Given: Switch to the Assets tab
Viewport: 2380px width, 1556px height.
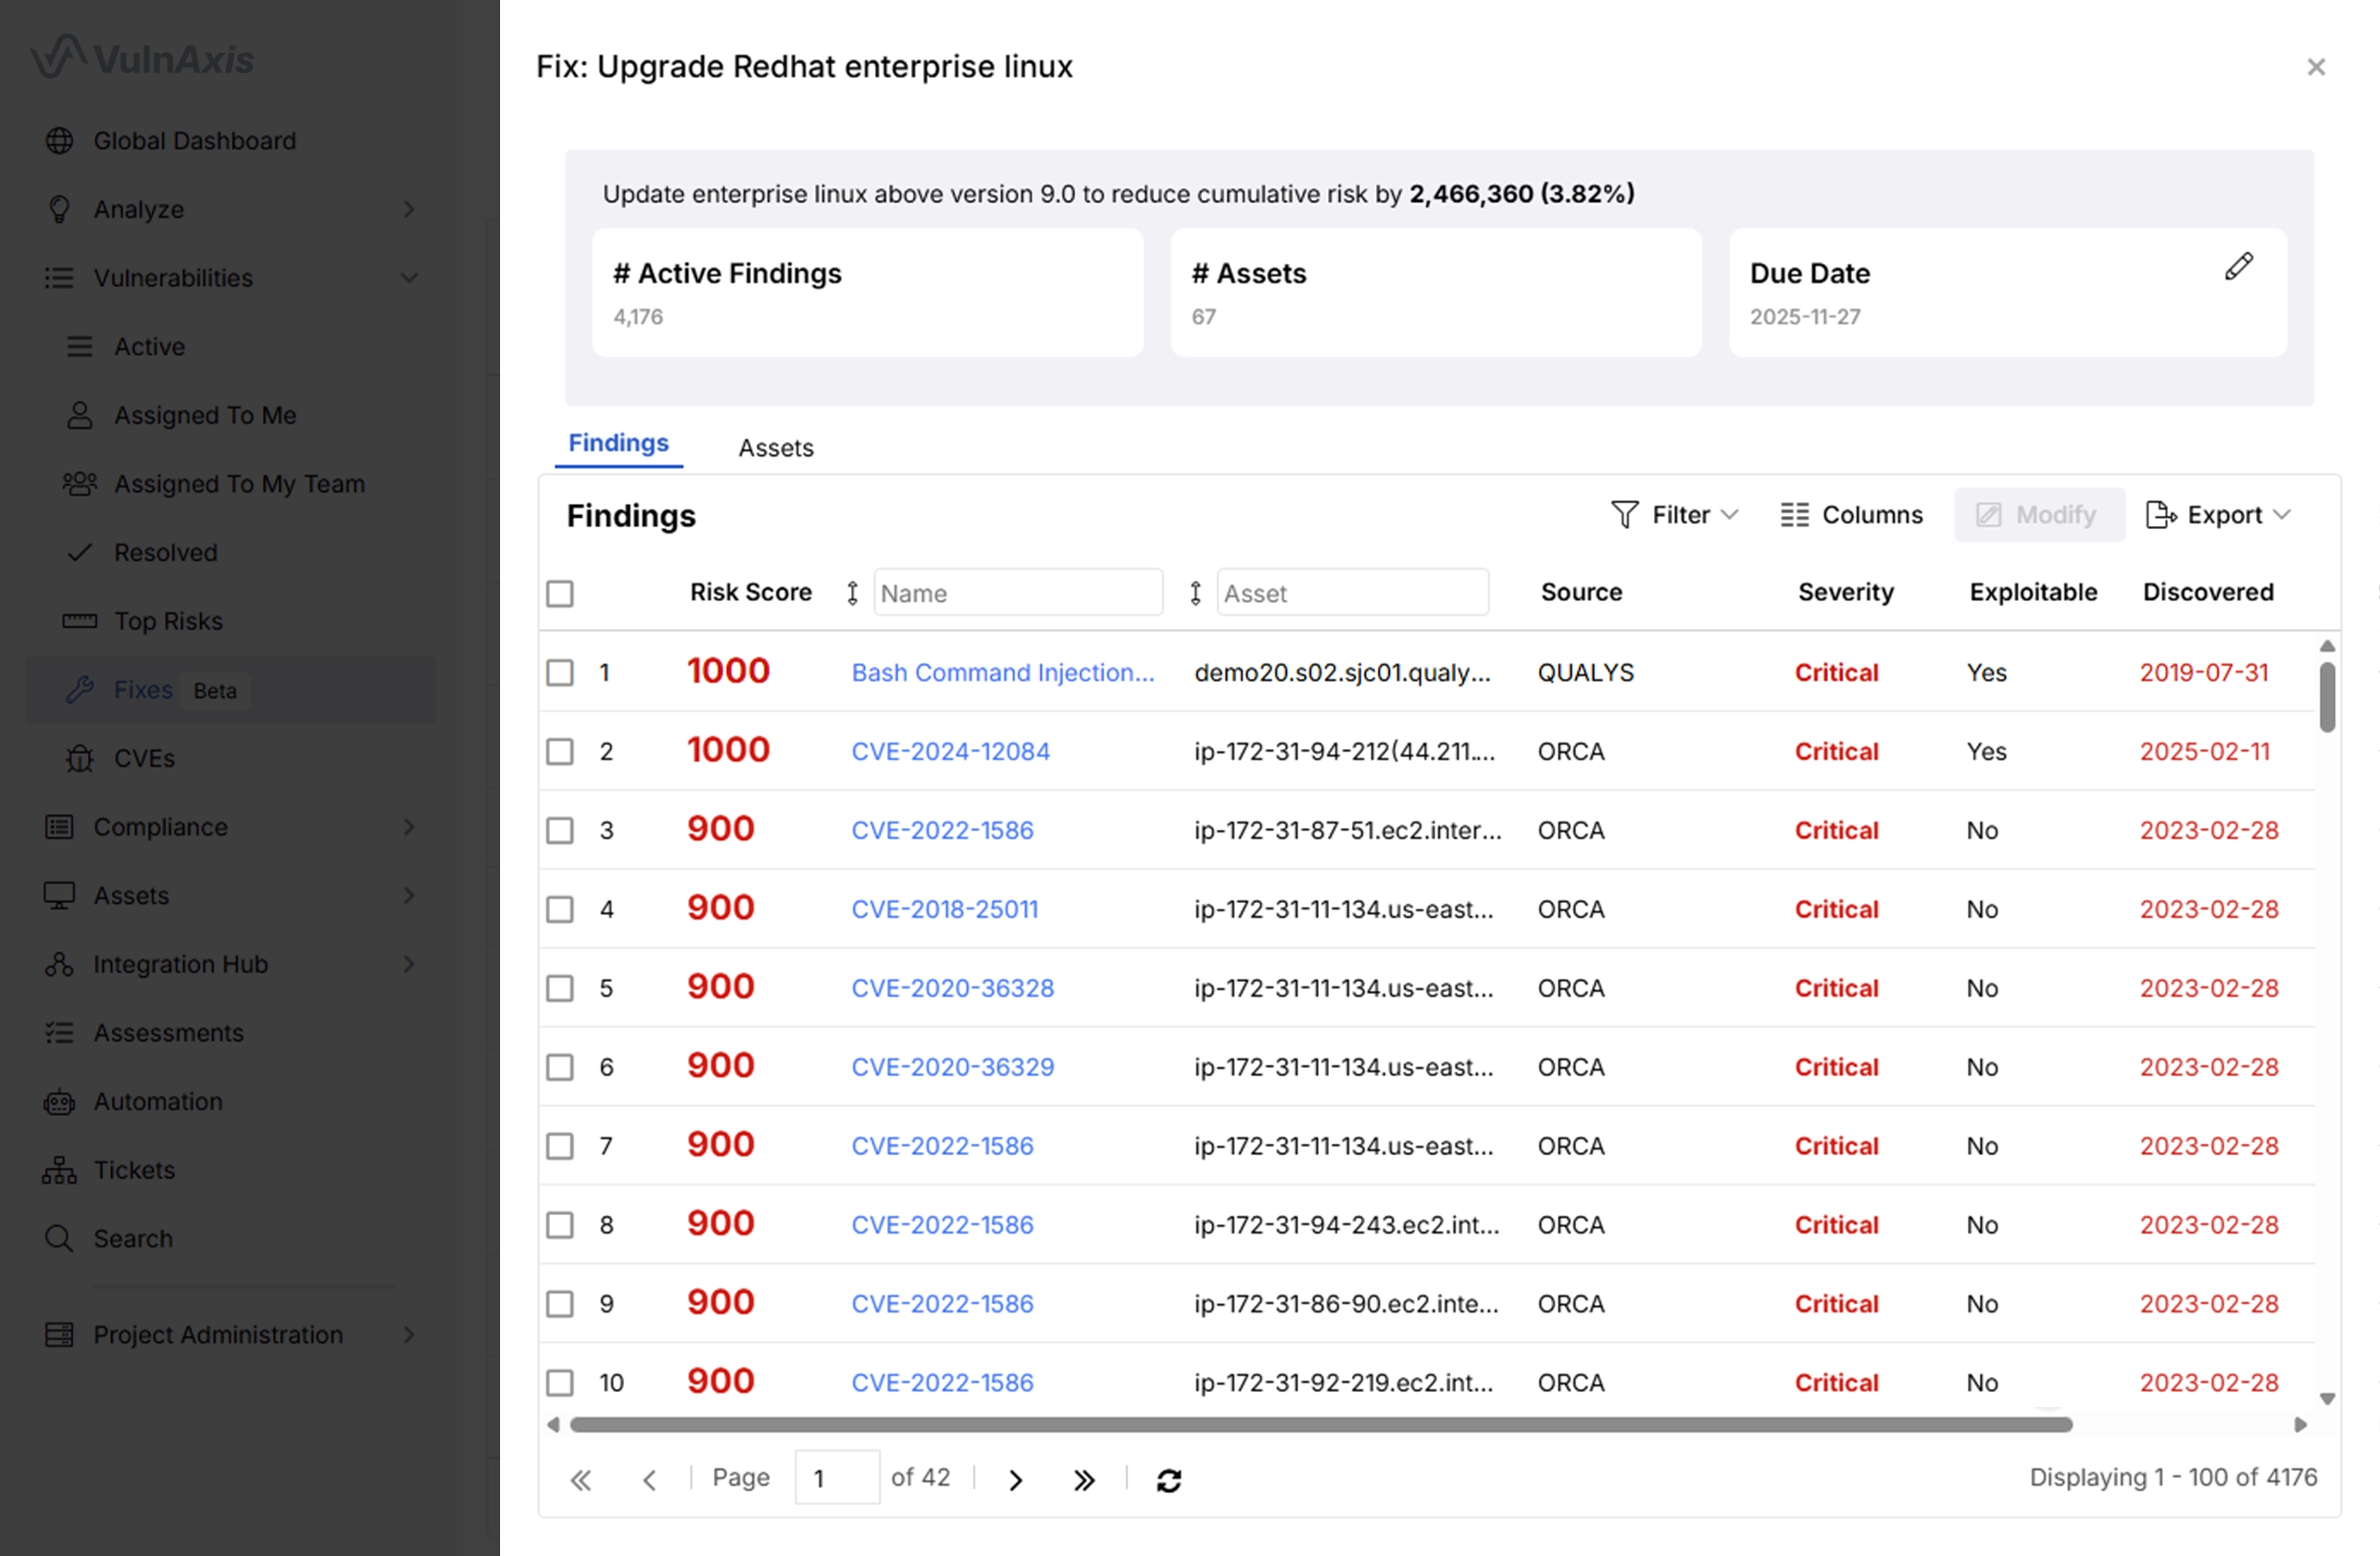Looking at the screenshot, I should tap(775, 448).
